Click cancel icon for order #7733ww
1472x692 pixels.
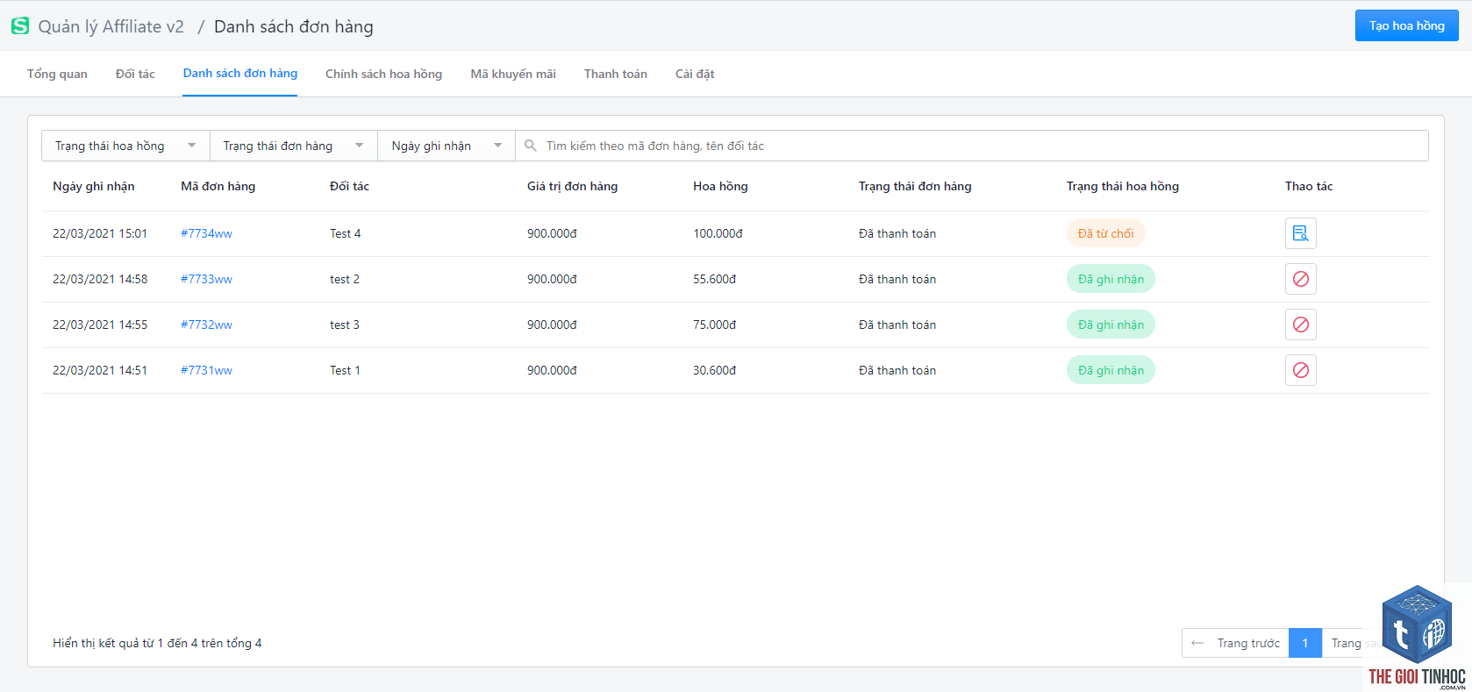1300,279
